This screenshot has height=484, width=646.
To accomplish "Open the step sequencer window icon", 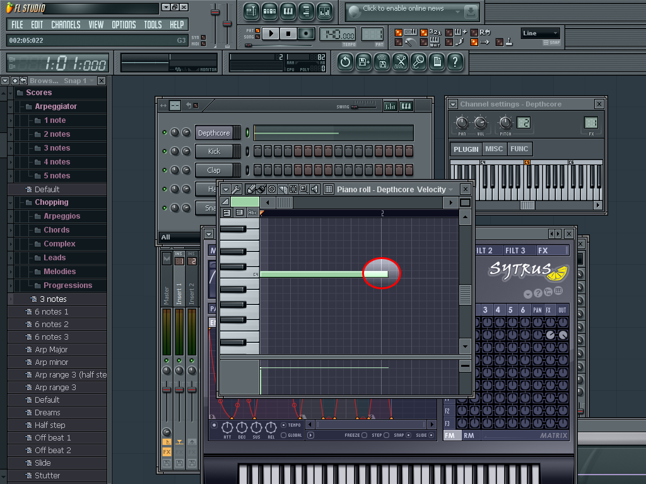I will (x=270, y=11).
